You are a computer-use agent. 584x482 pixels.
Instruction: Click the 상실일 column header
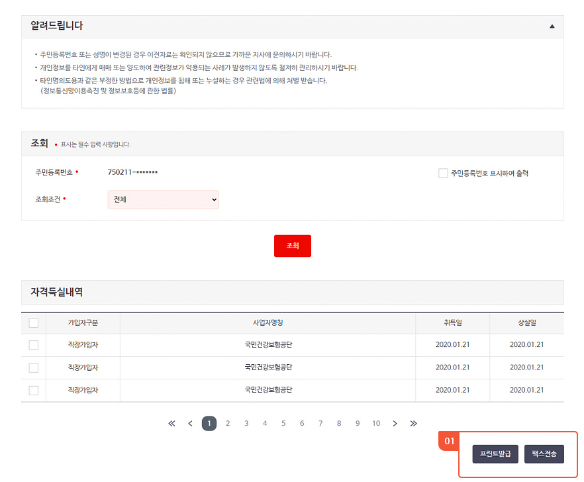coord(527,323)
